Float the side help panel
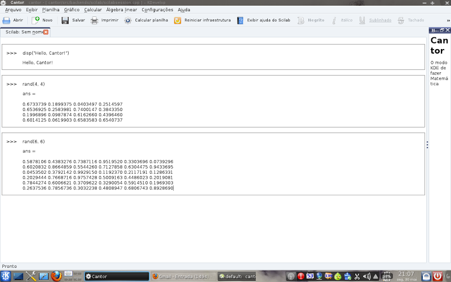Screen dimensions: 451x282 coord(442,30)
